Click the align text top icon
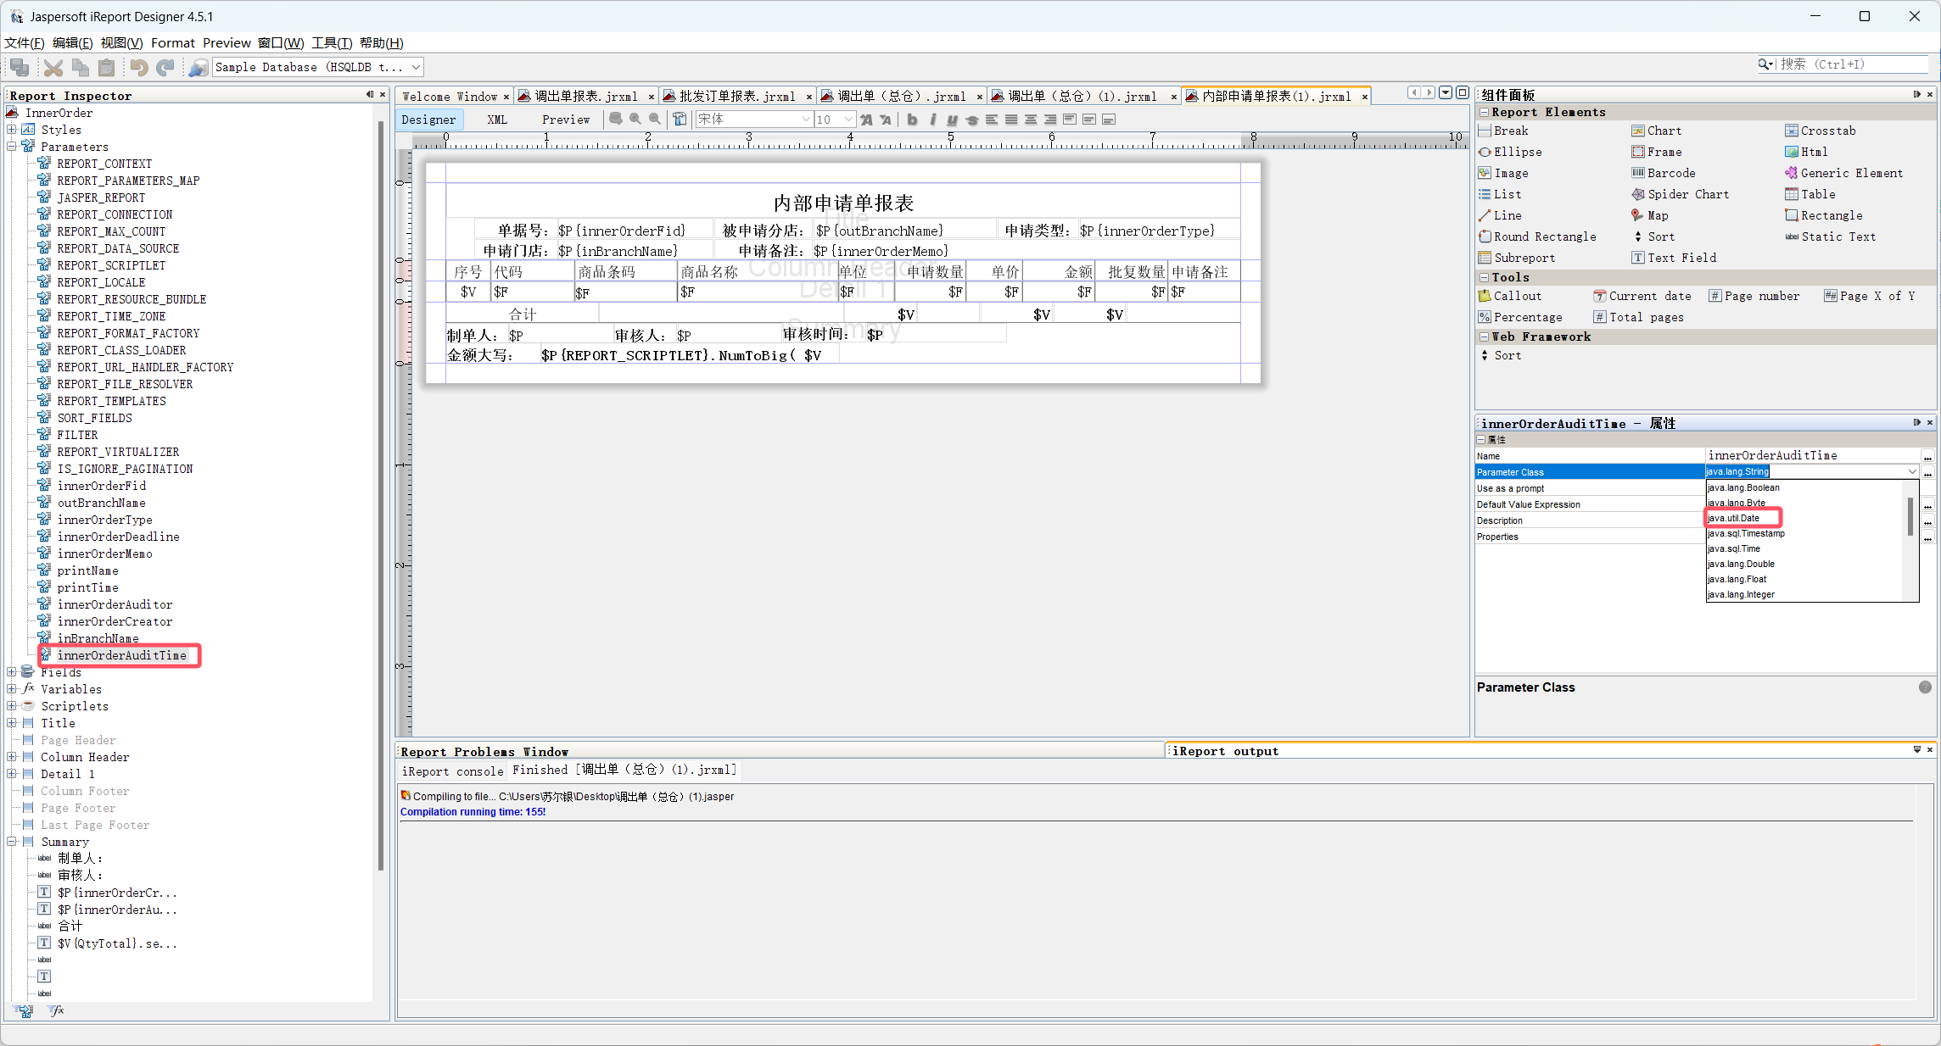The image size is (1941, 1046). (1070, 120)
